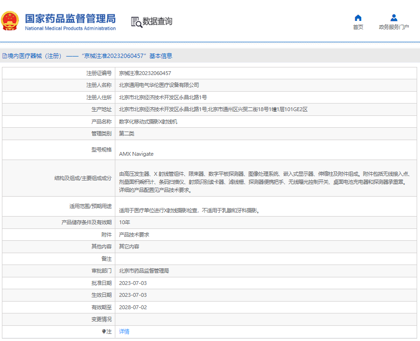The image size is (420, 341).
Task: Click the 10年 validity value
Action: [124, 222]
